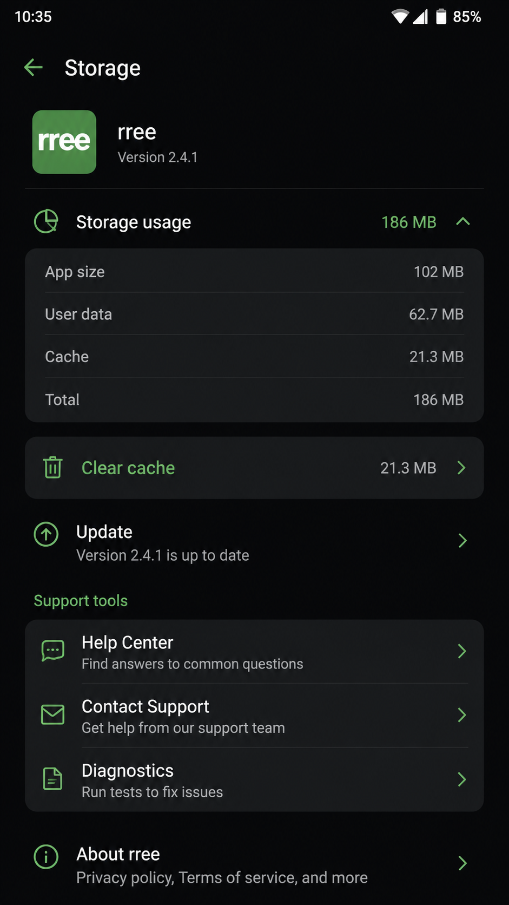Screen dimensions: 509x905
Task: Tap the Update upward arrow circle icon
Action: 47,534
